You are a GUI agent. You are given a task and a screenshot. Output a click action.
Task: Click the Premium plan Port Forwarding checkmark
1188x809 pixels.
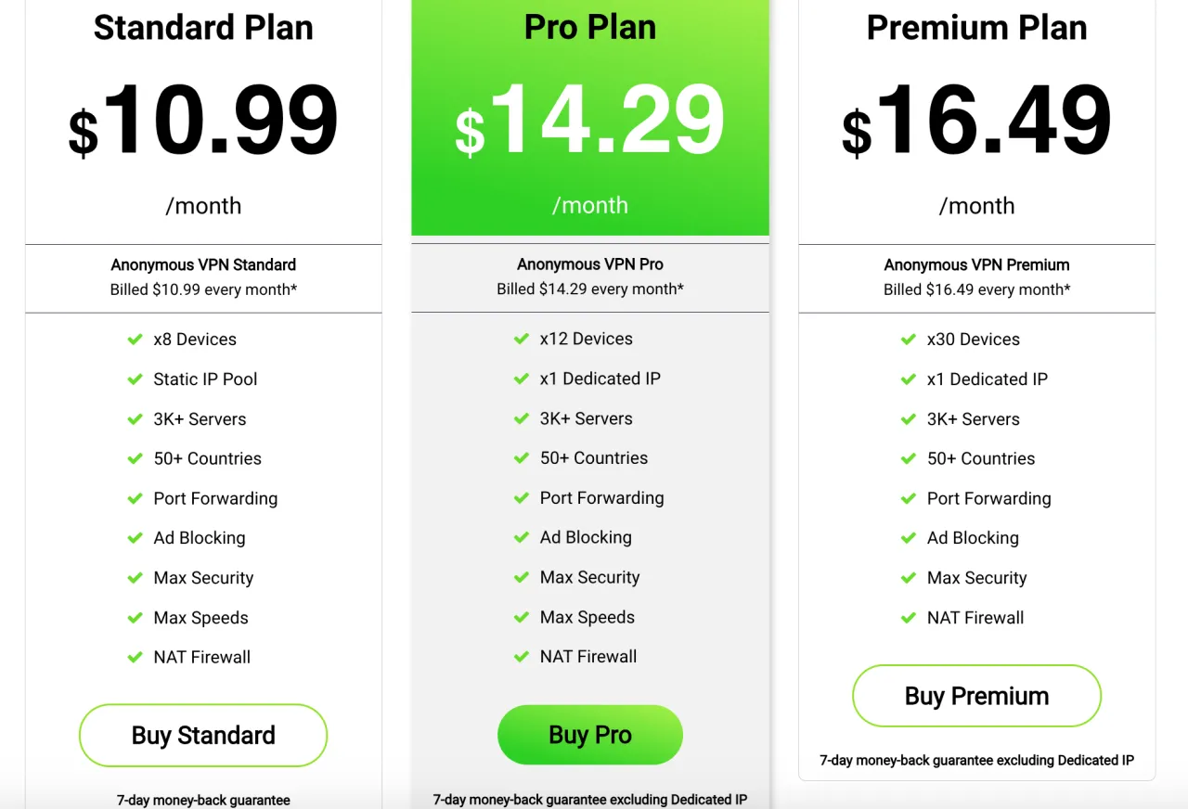point(909,498)
